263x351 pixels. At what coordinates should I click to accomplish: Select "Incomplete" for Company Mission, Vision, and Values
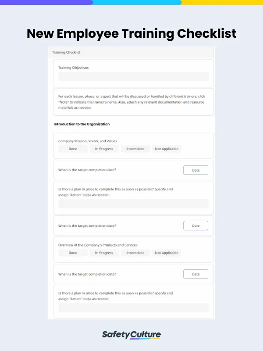tap(135, 149)
